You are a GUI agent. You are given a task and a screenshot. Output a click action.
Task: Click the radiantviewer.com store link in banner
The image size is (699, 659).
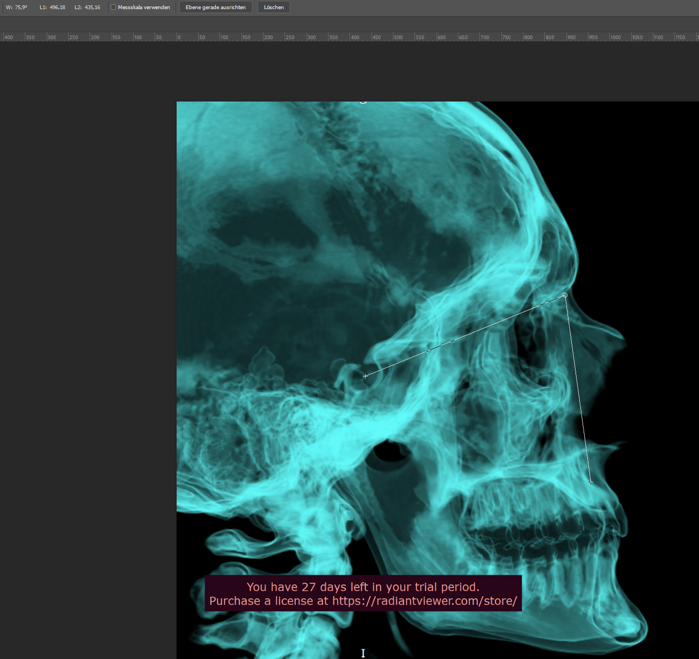pyautogui.click(x=424, y=601)
